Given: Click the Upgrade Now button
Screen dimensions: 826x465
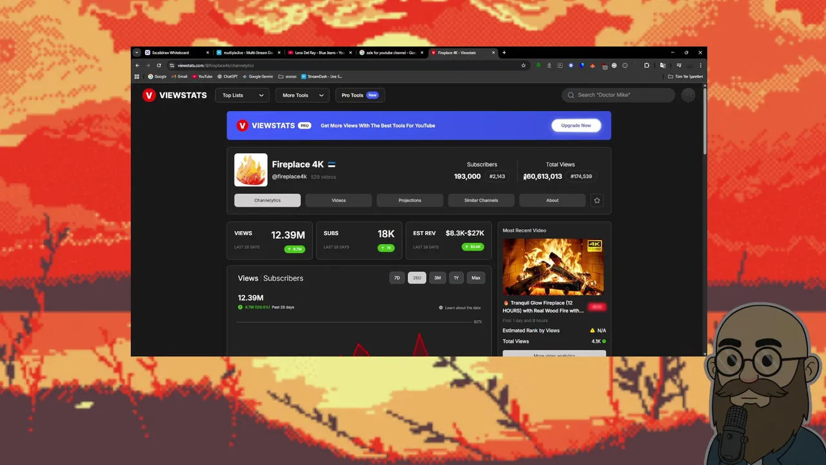Looking at the screenshot, I should tap(576, 125).
